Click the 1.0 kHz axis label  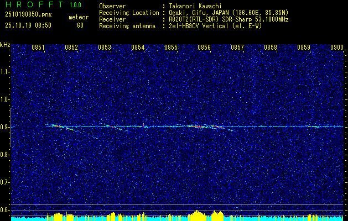[5, 99]
